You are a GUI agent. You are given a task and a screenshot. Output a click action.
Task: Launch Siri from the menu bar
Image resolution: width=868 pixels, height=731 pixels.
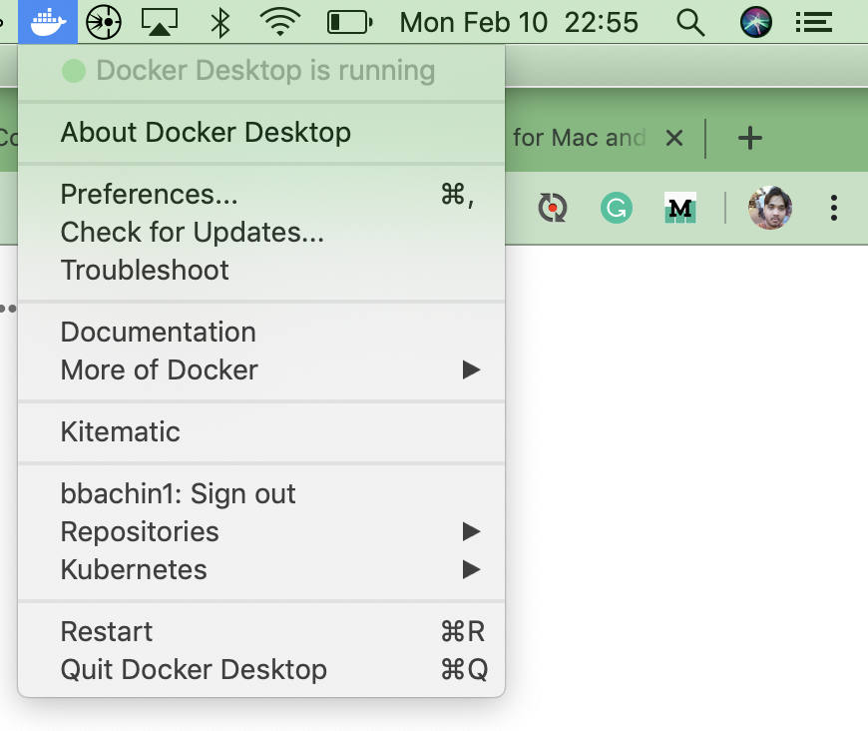click(755, 23)
